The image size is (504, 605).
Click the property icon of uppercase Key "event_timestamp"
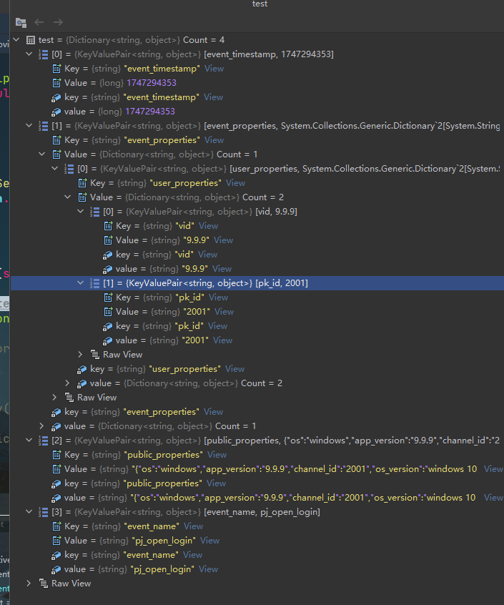56,69
